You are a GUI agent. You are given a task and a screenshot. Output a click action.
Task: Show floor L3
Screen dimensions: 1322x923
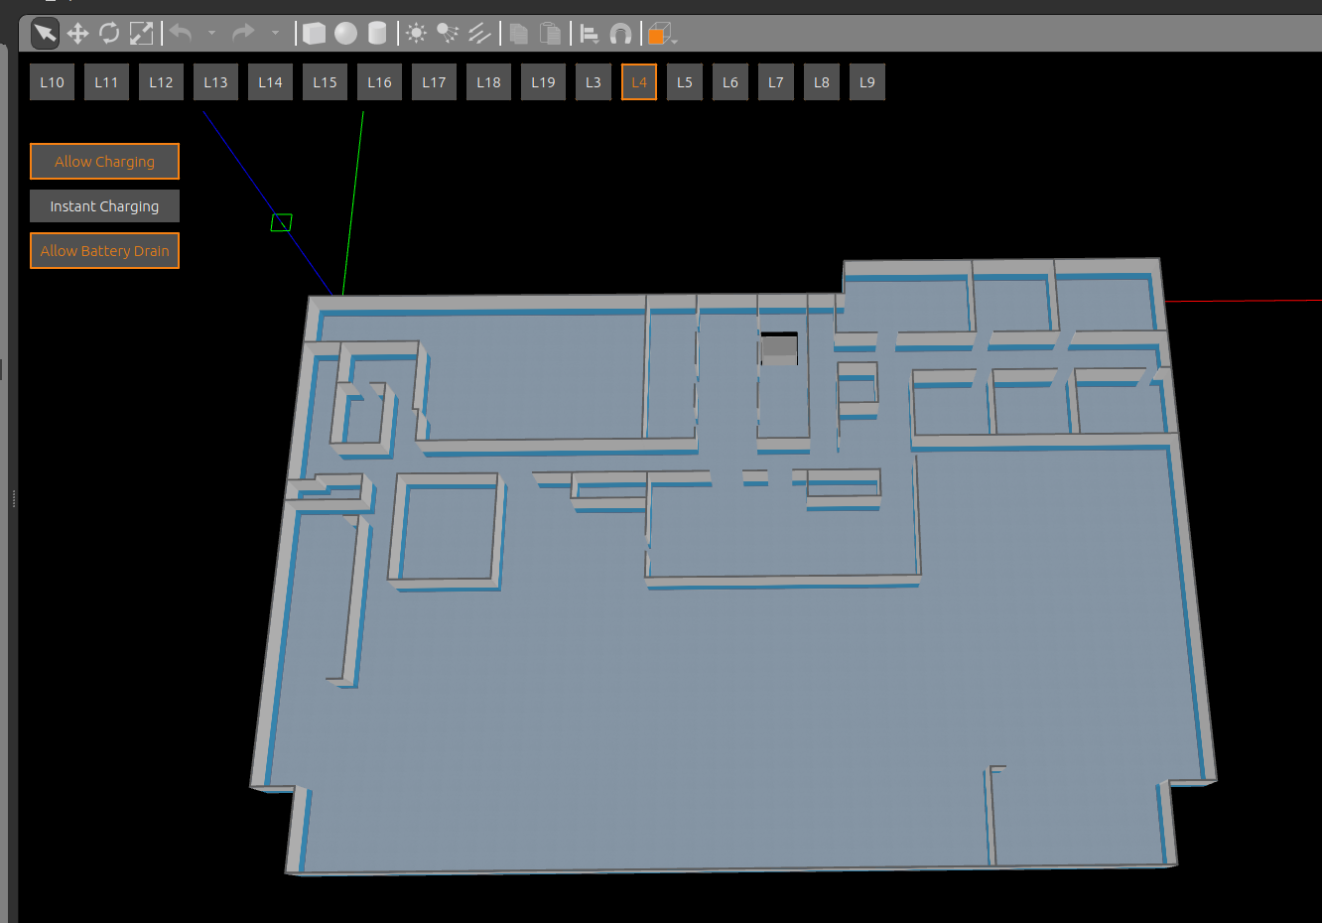[x=594, y=82]
